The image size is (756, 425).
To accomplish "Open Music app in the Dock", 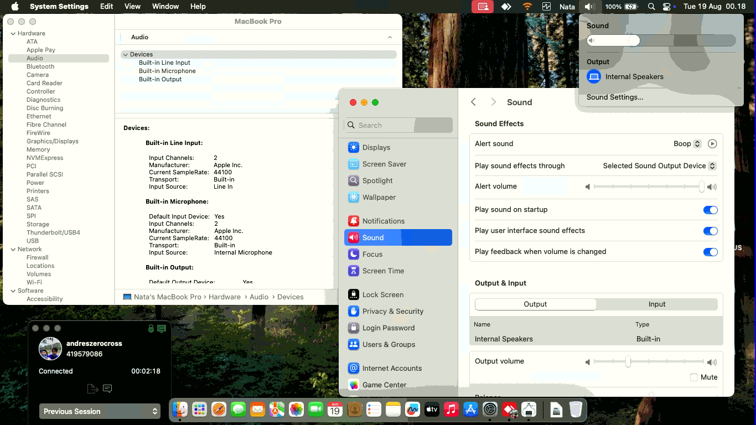I will coord(451,410).
